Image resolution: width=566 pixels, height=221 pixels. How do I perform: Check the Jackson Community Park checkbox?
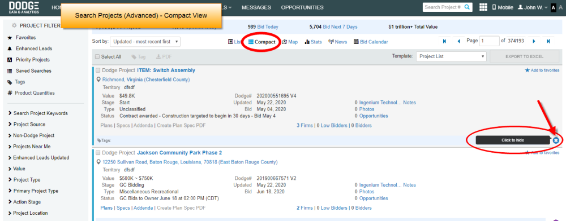pos(98,153)
